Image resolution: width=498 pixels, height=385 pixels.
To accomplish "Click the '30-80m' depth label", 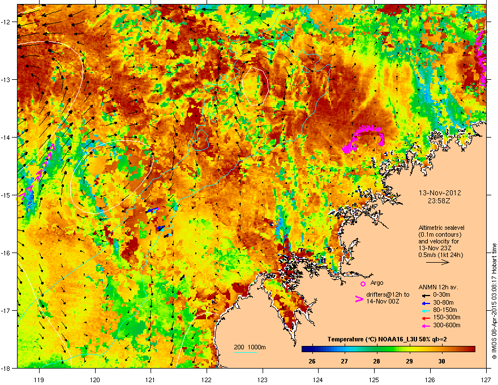I will [x=443, y=302].
